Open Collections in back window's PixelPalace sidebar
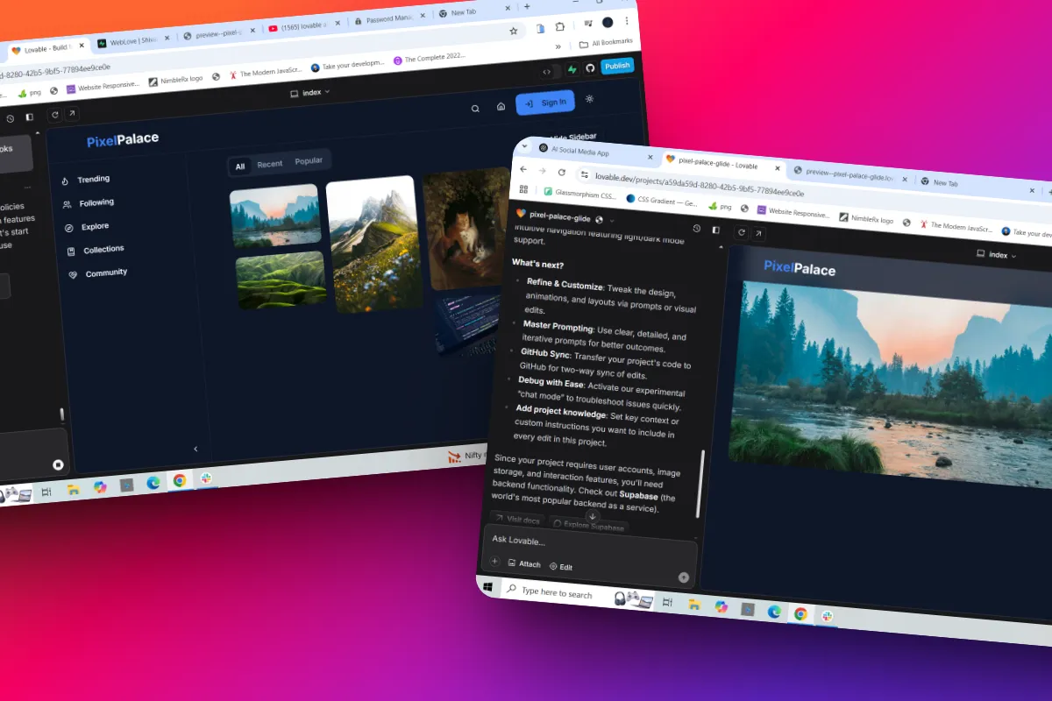Image resolution: width=1052 pixels, height=701 pixels. click(x=96, y=250)
